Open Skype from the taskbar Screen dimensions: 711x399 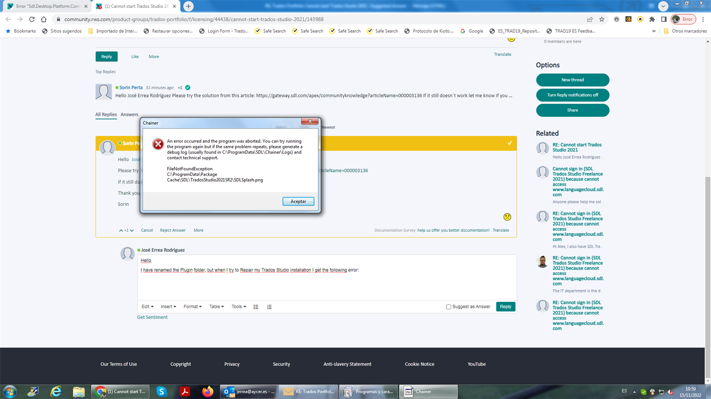(162, 391)
